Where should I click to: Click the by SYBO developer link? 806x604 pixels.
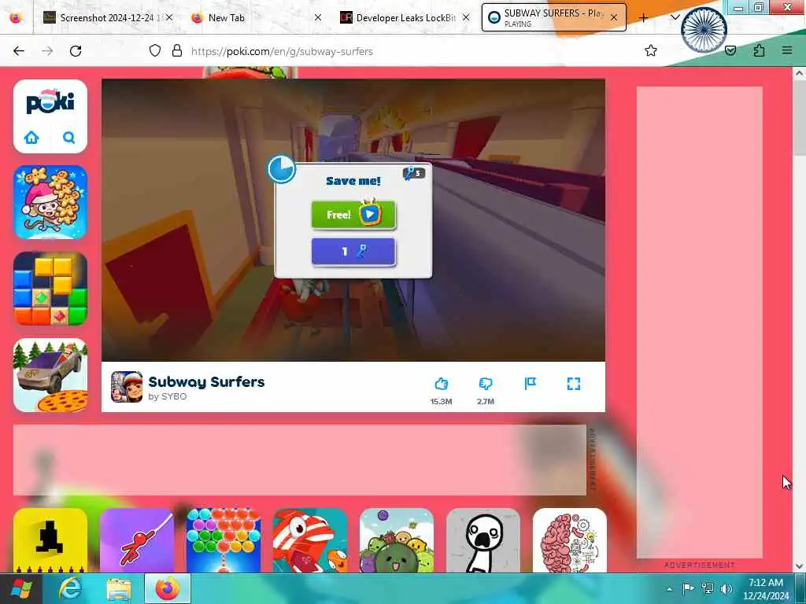coord(168,396)
